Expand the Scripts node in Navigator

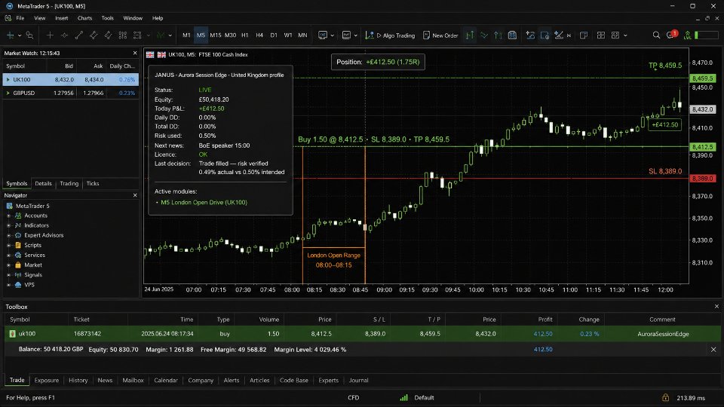(8, 245)
